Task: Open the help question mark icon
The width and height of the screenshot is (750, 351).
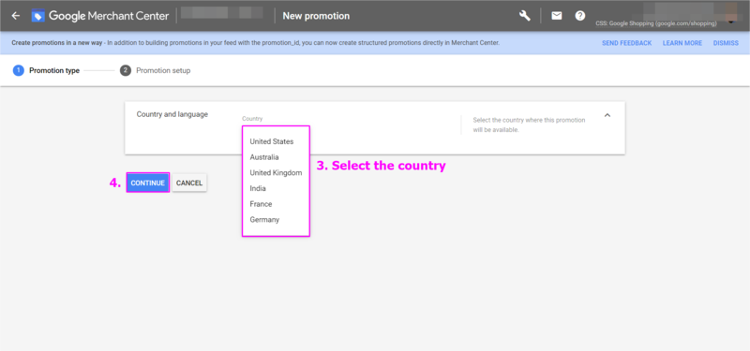Action: (580, 16)
